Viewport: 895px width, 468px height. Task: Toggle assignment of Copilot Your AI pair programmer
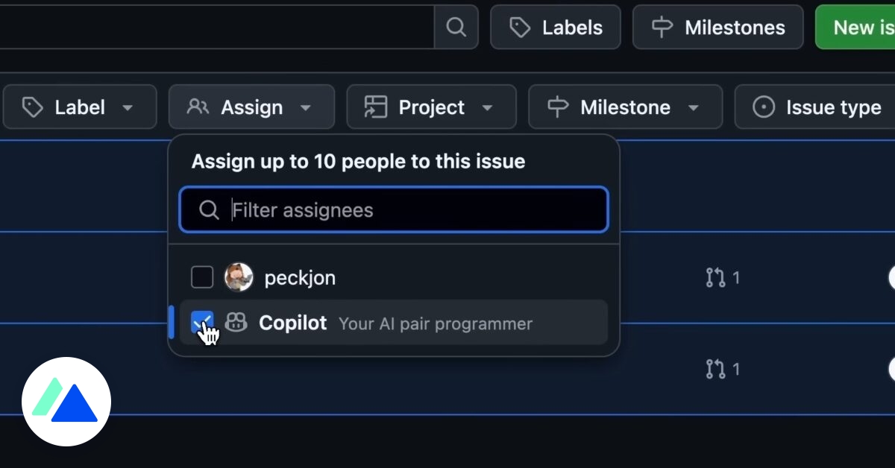tap(394, 323)
